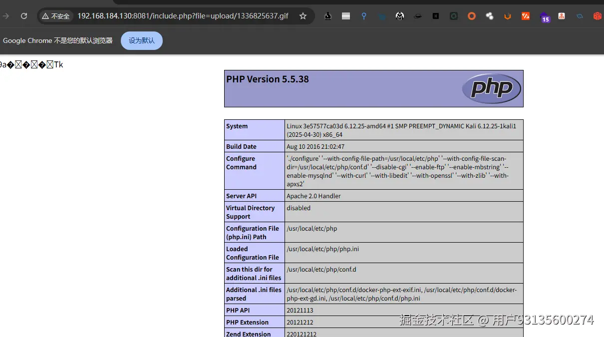Image resolution: width=604 pixels, height=337 pixels.
Task: Click the address bar URL field
Action: pyautogui.click(x=183, y=16)
